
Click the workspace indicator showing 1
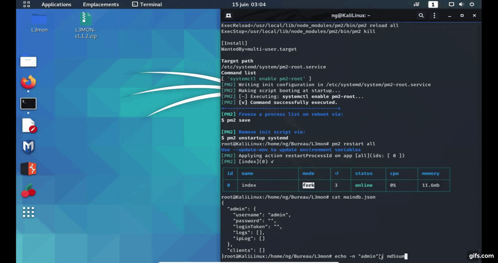click(433, 4)
